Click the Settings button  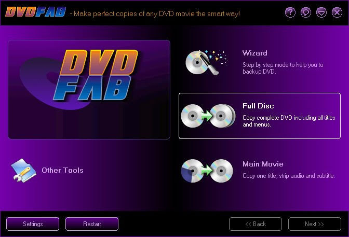(33, 224)
